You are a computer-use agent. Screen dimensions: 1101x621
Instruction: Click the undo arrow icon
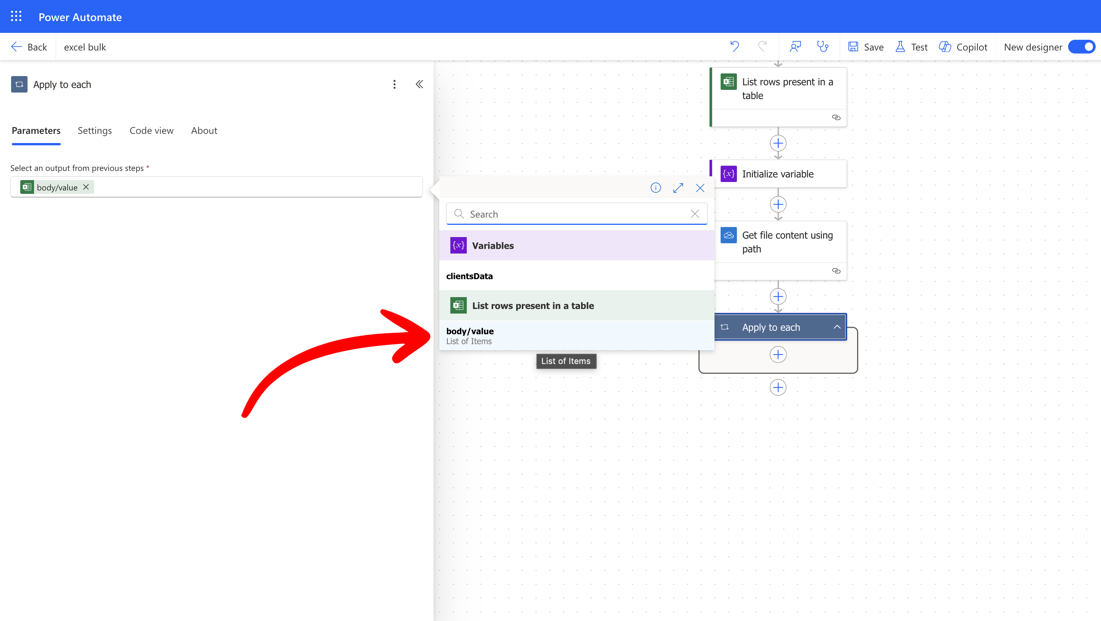point(734,46)
